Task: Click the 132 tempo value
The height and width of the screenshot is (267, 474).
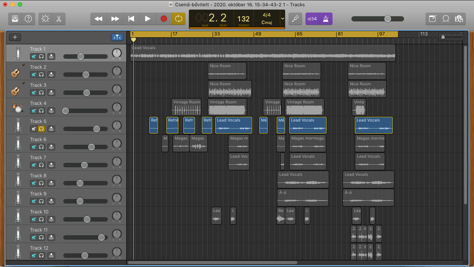Action: pyautogui.click(x=243, y=19)
